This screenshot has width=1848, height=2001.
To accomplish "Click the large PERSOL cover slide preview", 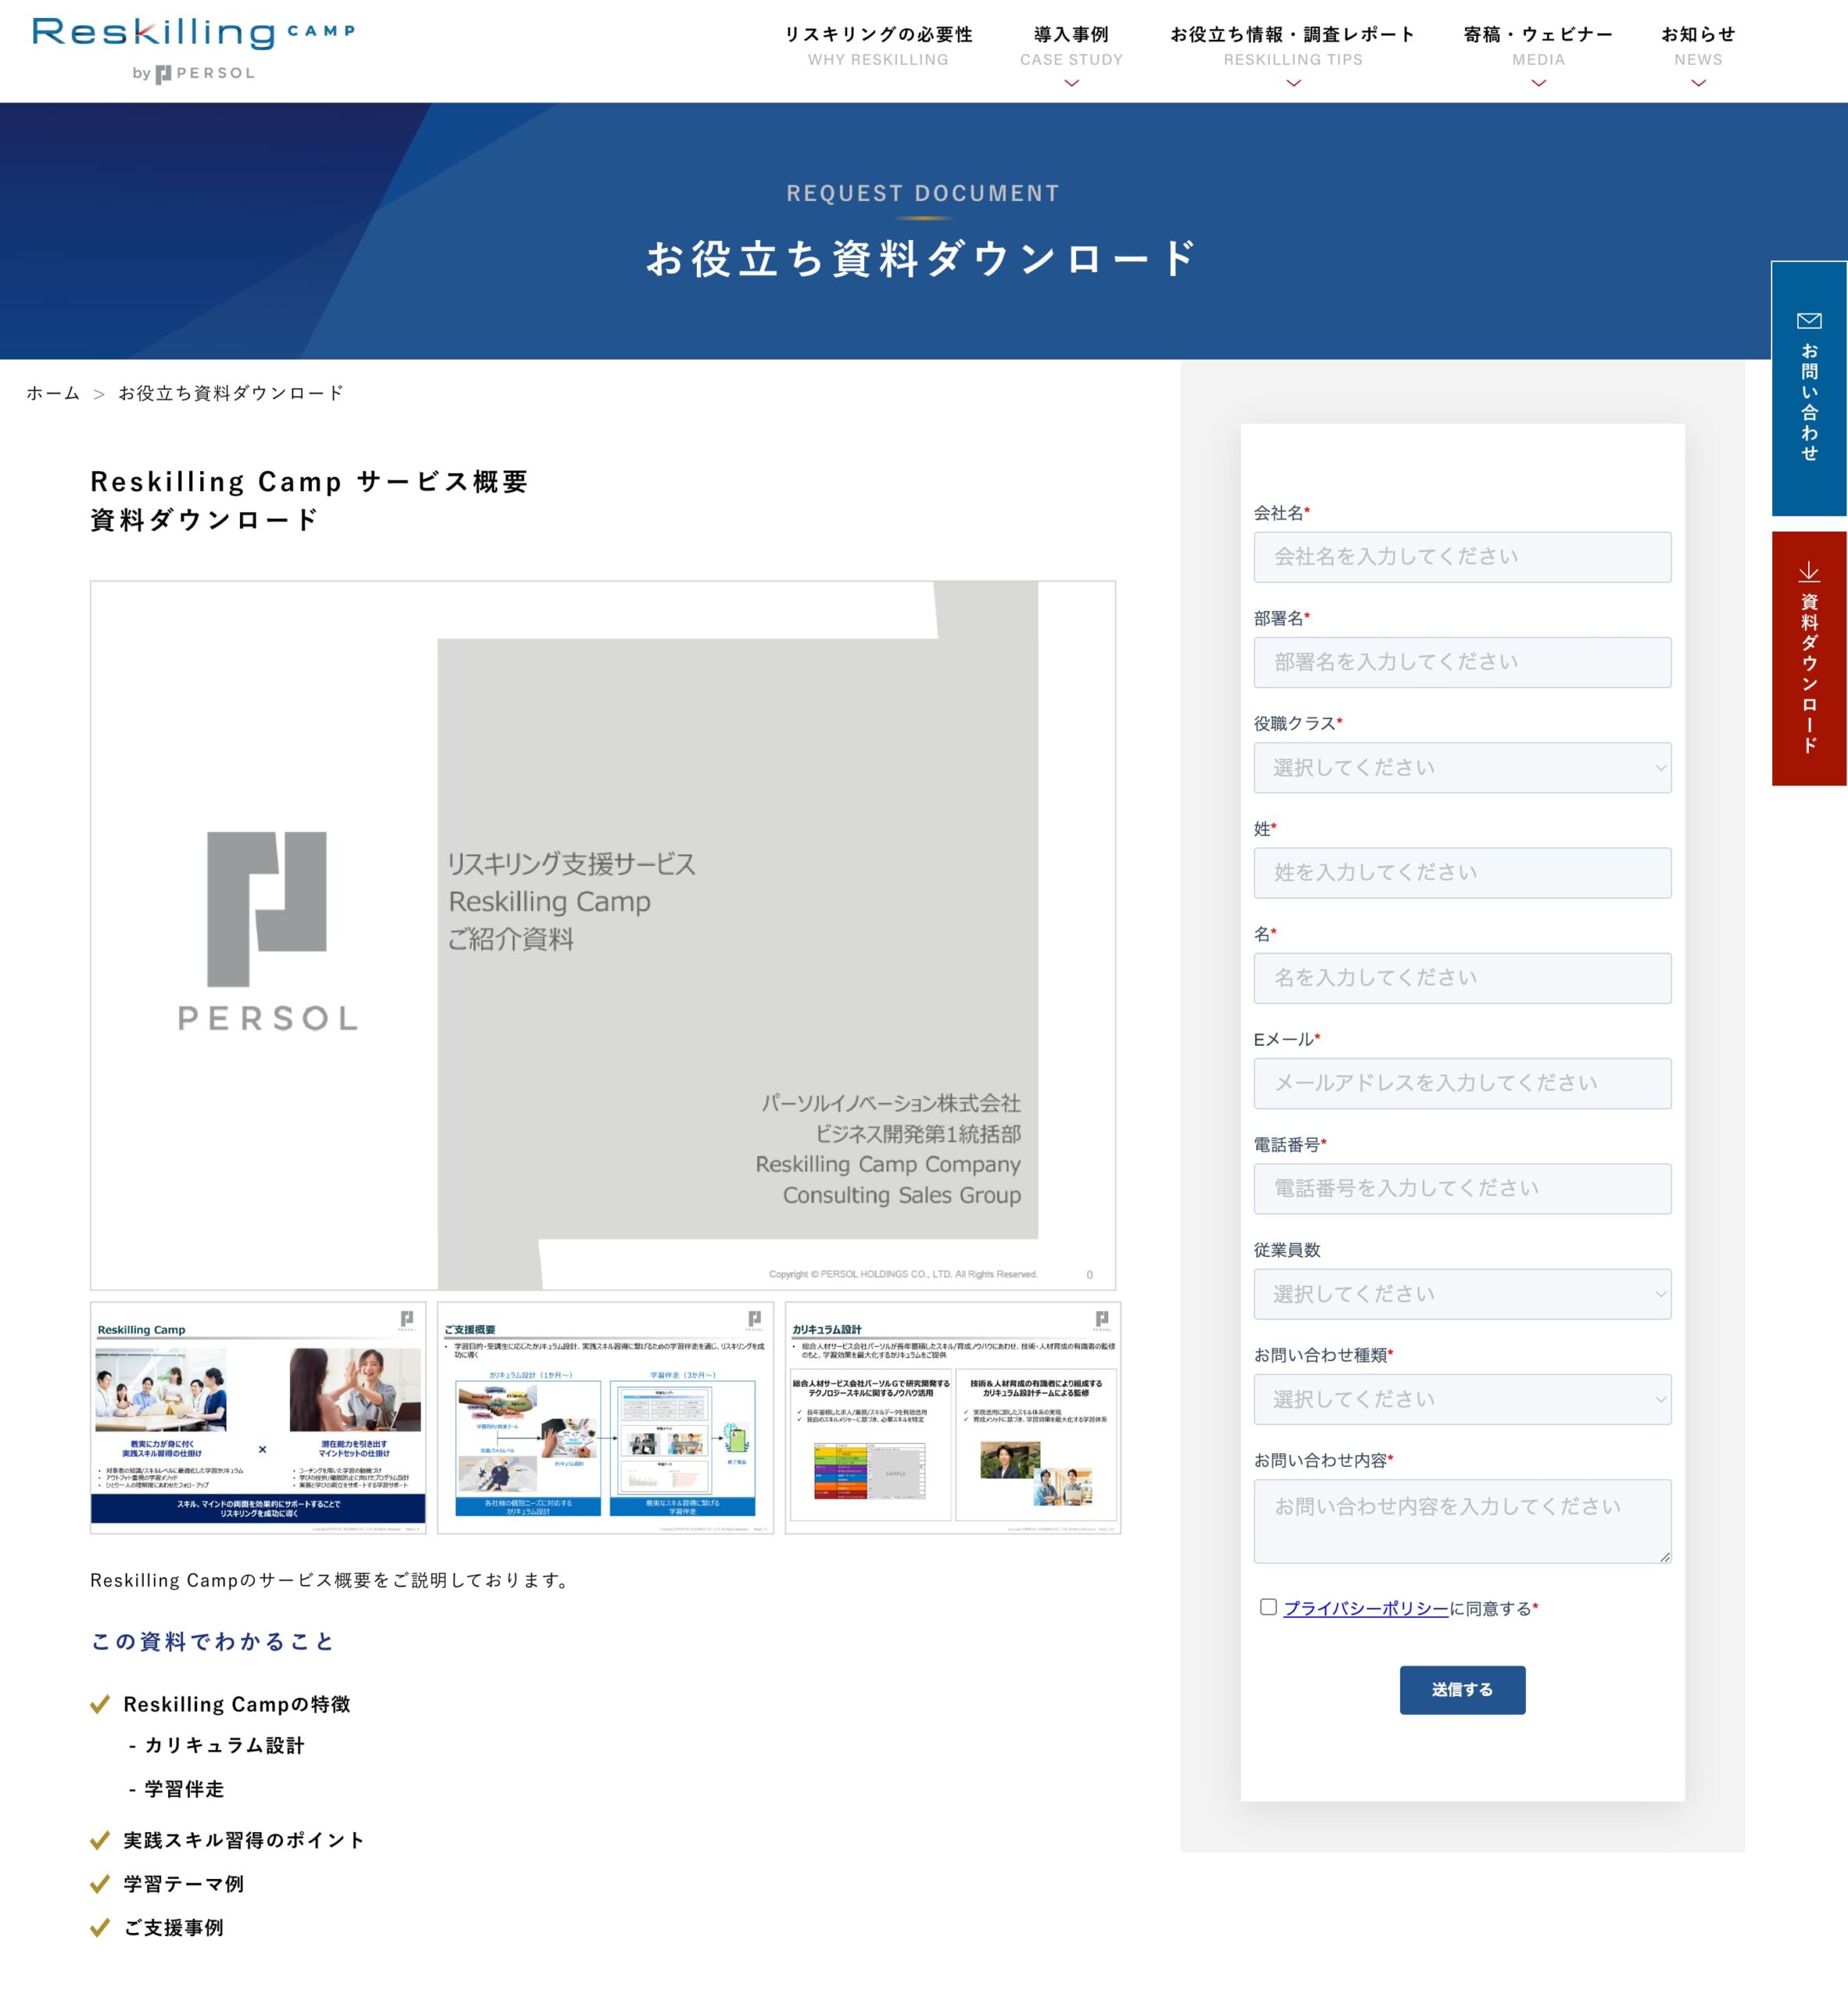I will (603, 936).
